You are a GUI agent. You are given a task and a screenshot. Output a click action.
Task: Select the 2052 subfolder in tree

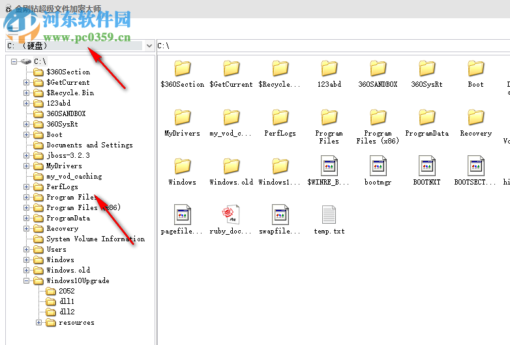pos(67,291)
